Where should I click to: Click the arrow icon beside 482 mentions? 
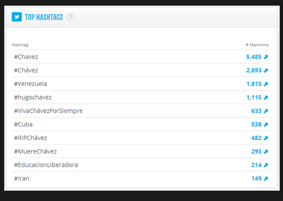pyautogui.click(x=266, y=138)
